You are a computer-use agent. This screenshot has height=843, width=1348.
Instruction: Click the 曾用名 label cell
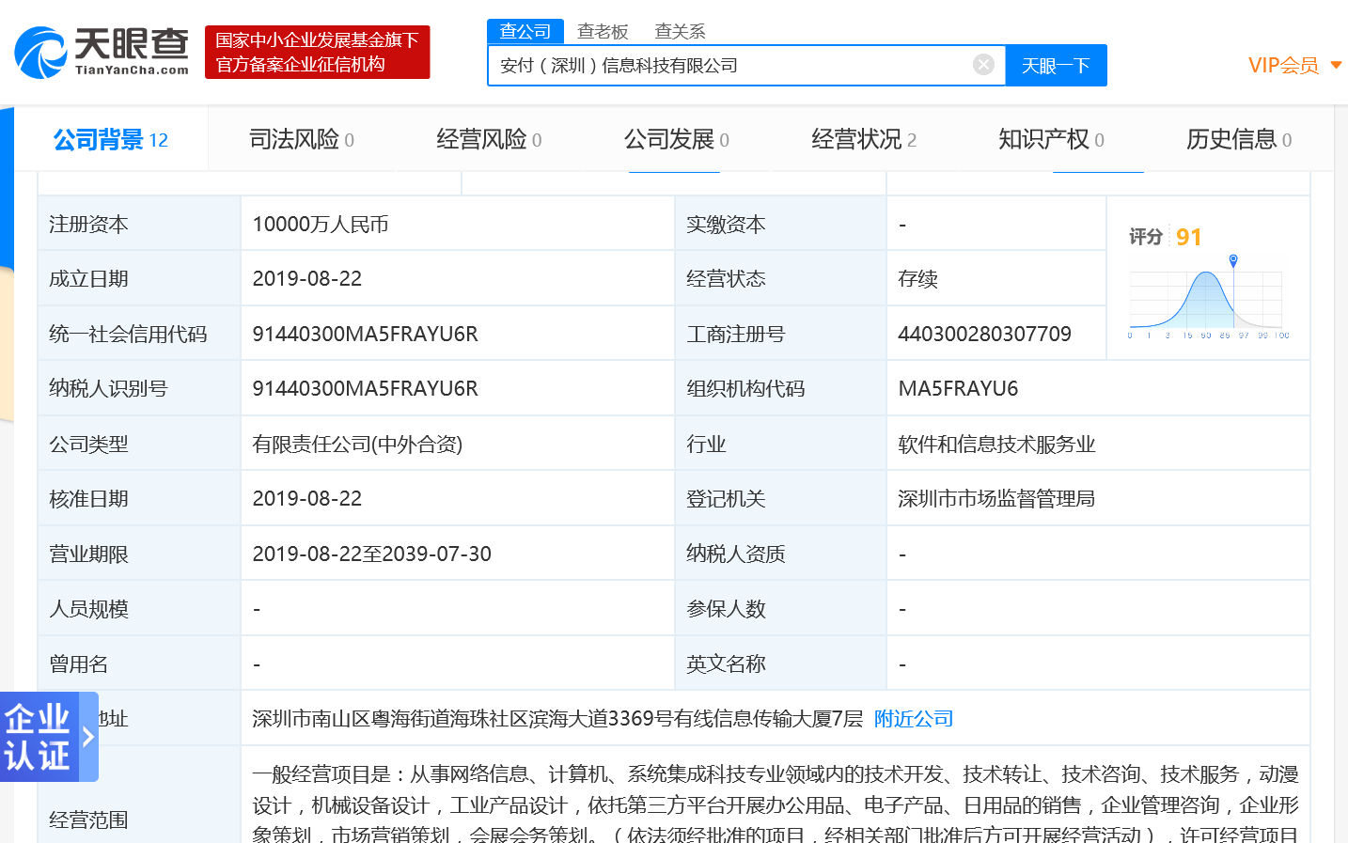139,663
